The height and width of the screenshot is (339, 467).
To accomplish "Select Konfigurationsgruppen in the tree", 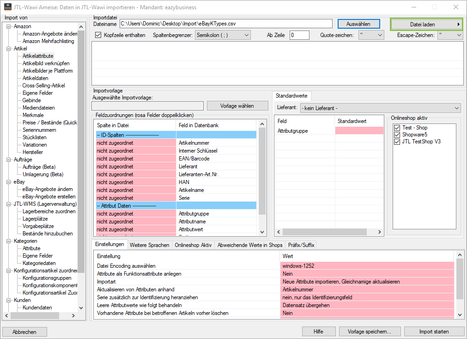I will click(x=47, y=278).
